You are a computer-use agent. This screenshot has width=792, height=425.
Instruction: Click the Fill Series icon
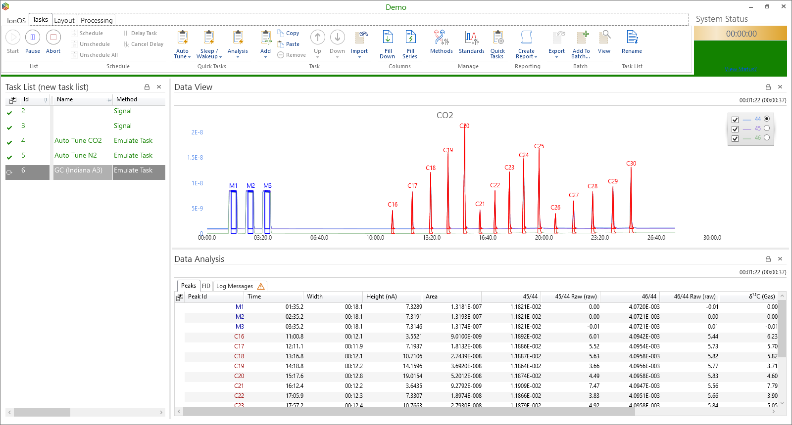(410, 38)
